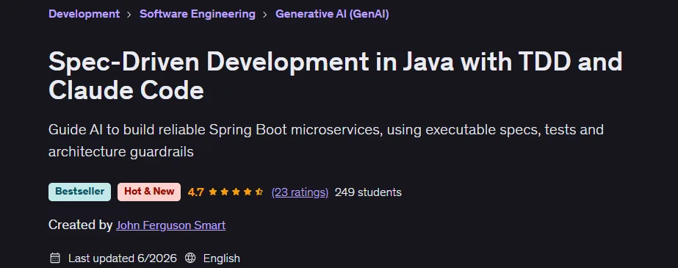Open the Software Engineering breadcrumb link
Image resolution: width=678 pixels, height=268 pixels.
197,14
